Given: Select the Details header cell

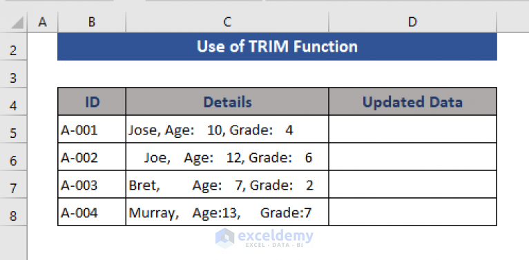Looking at the screenshot, I should point(227,101).
